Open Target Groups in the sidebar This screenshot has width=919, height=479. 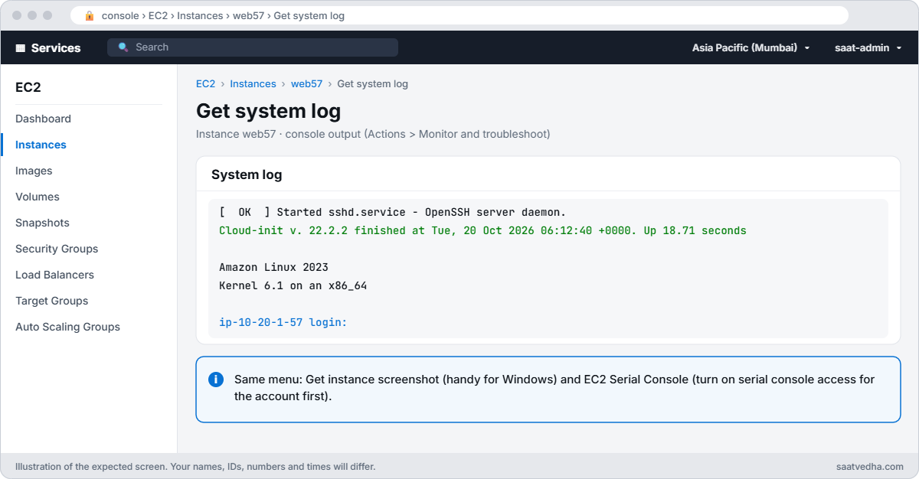[x=52, y=301]
